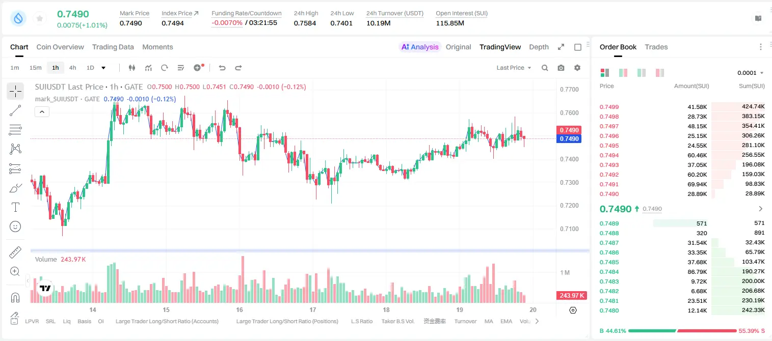Click the AI Analysis button
Screen dimensions: 772x341
[420, 47]
